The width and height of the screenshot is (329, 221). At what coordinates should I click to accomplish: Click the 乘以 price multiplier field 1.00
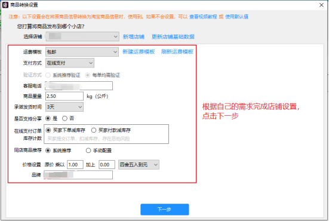click(x=75, y=164)
